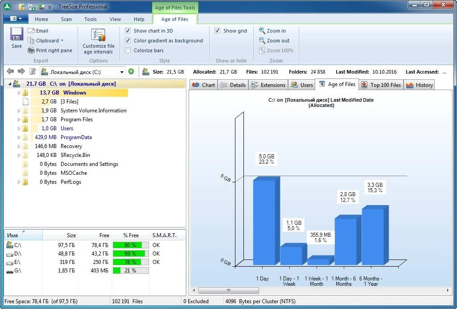The image size is (457, 309).
Task: Click the Zoom in magnifier
Action: (262, 31)
